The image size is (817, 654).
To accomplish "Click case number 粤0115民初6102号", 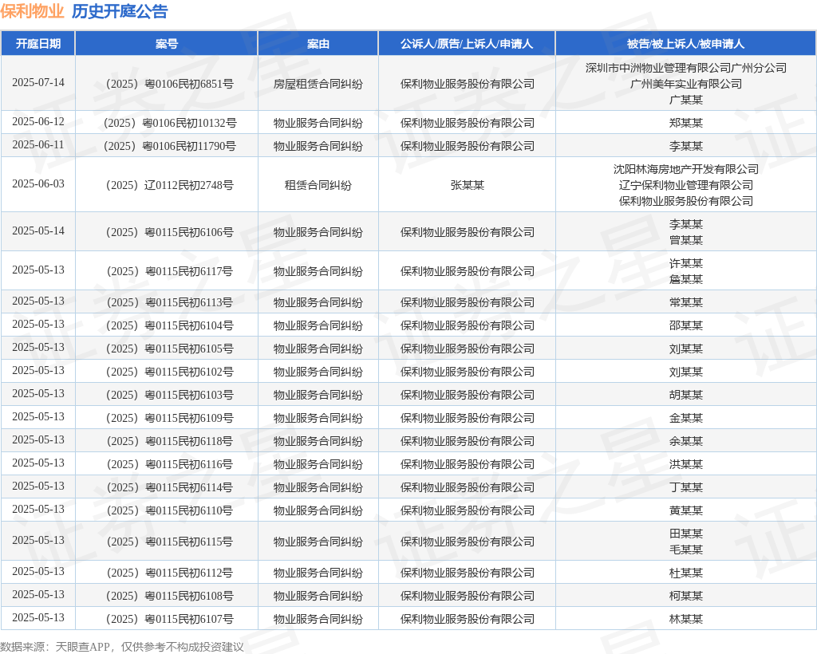I will pos(170,372).
